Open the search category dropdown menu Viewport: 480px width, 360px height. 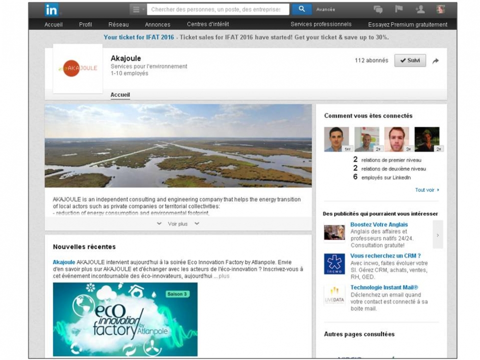138,10
